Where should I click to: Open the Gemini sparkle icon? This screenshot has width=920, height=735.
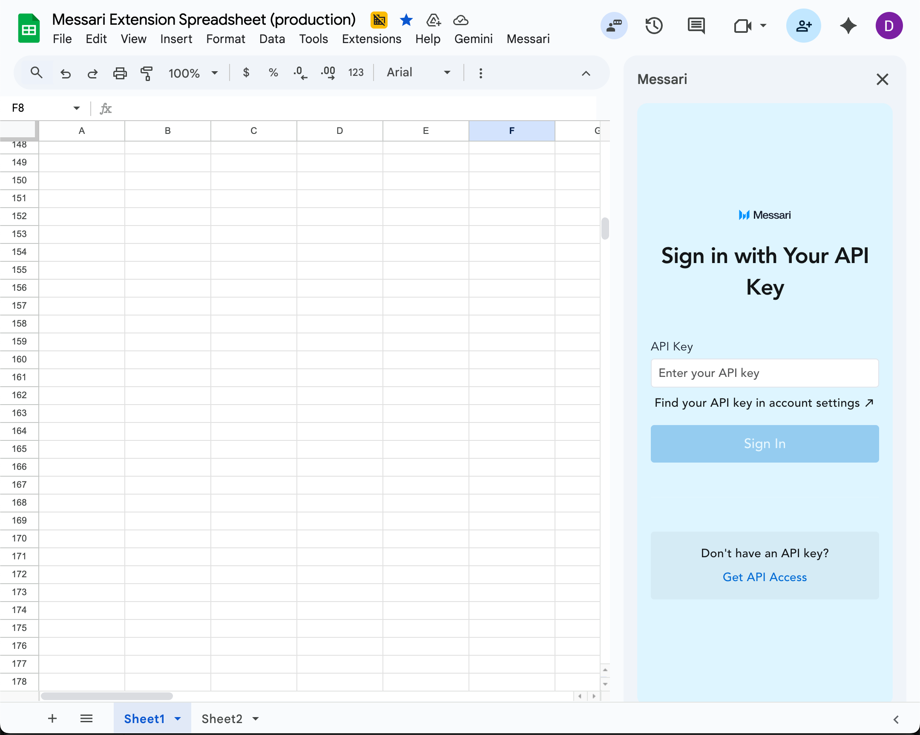tap(848, 26)
